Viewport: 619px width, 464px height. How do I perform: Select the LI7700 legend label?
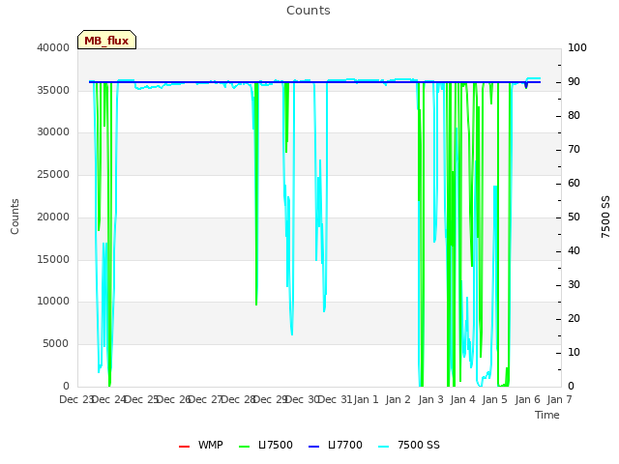pos(344,445)
